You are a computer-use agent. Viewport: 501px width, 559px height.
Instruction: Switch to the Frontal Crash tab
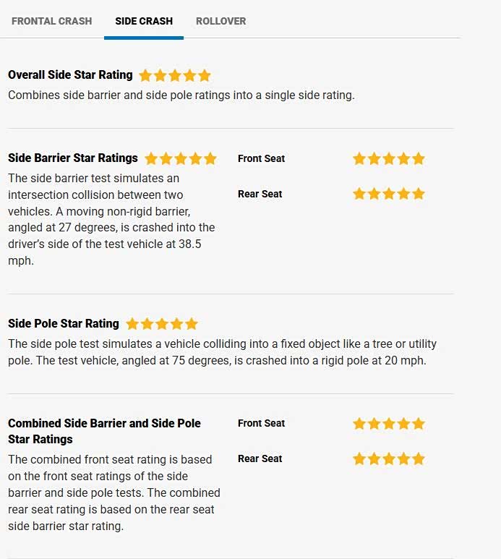[x=51, y=21]
